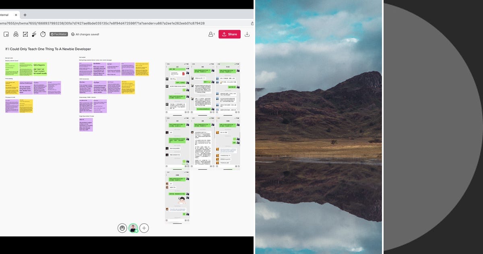Select the frames tool in the left toolbar
483x254 pixels.
coord(6,34)
